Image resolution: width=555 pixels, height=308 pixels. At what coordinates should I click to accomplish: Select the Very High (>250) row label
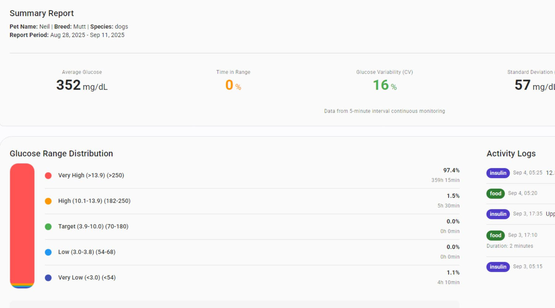[91, 176]
